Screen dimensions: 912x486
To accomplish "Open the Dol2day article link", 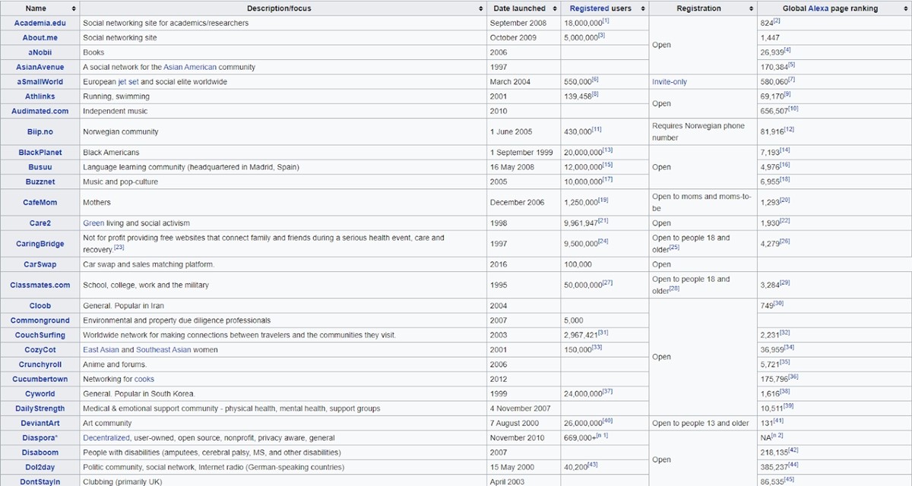I will [x=40, y=467].
